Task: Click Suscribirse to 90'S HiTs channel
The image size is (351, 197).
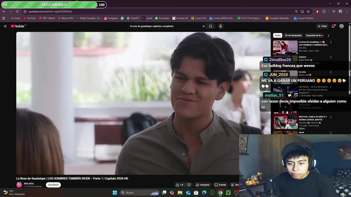Action: tap(53, 185)
